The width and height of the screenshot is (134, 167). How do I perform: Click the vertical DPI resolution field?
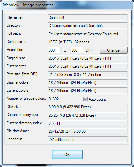(77, 50)
